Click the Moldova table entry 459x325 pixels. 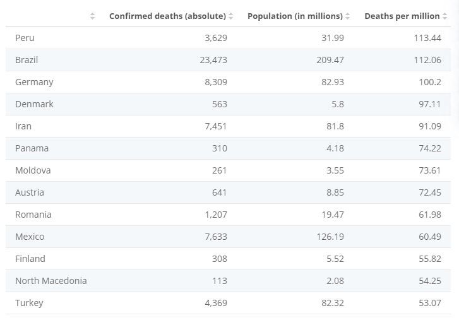point(33,170)
